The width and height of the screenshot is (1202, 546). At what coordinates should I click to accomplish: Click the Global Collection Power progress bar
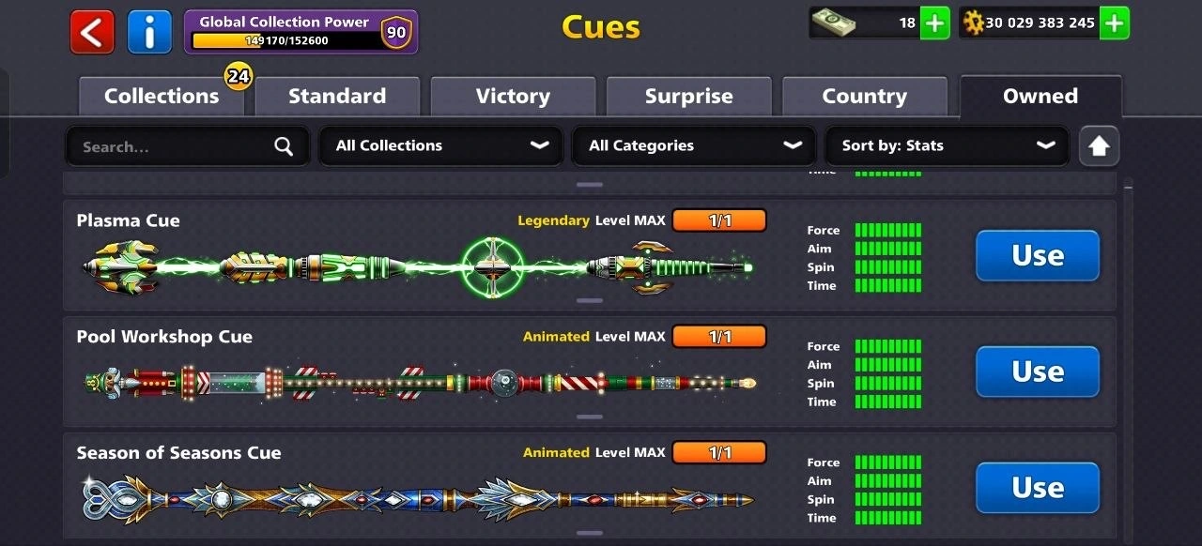point(285,40)
